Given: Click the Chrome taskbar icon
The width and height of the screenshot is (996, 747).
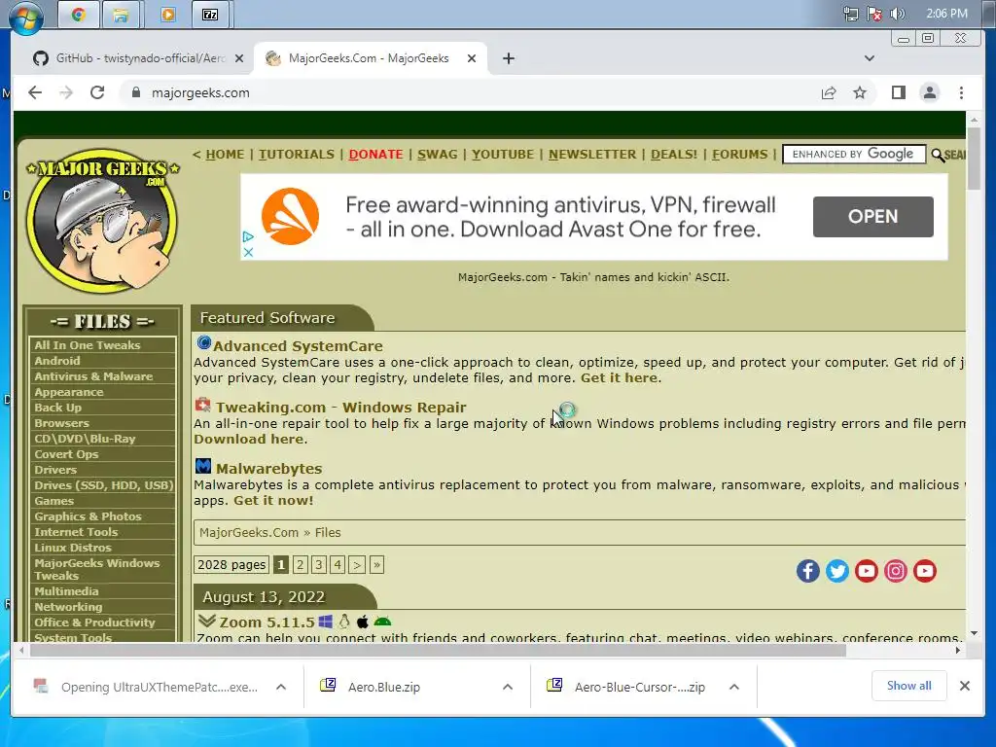Looking at the screenshot, I should (x=78, y=15).
